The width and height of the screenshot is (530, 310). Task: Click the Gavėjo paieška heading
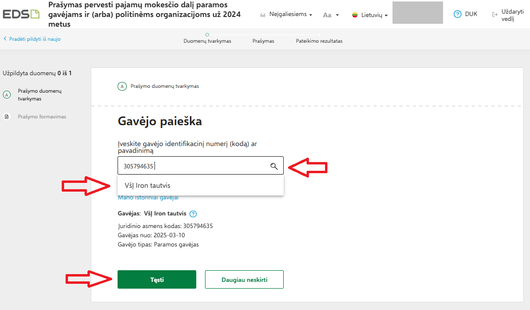159,121
